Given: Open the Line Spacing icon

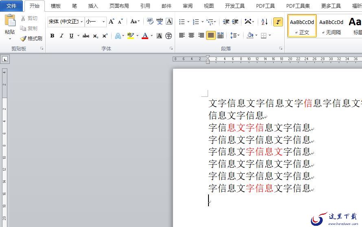Looking at the screenshot, I should click(233, 35).
